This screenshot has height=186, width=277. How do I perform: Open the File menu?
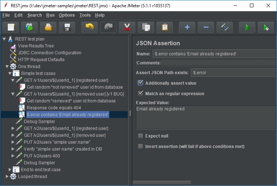(6, 15)
